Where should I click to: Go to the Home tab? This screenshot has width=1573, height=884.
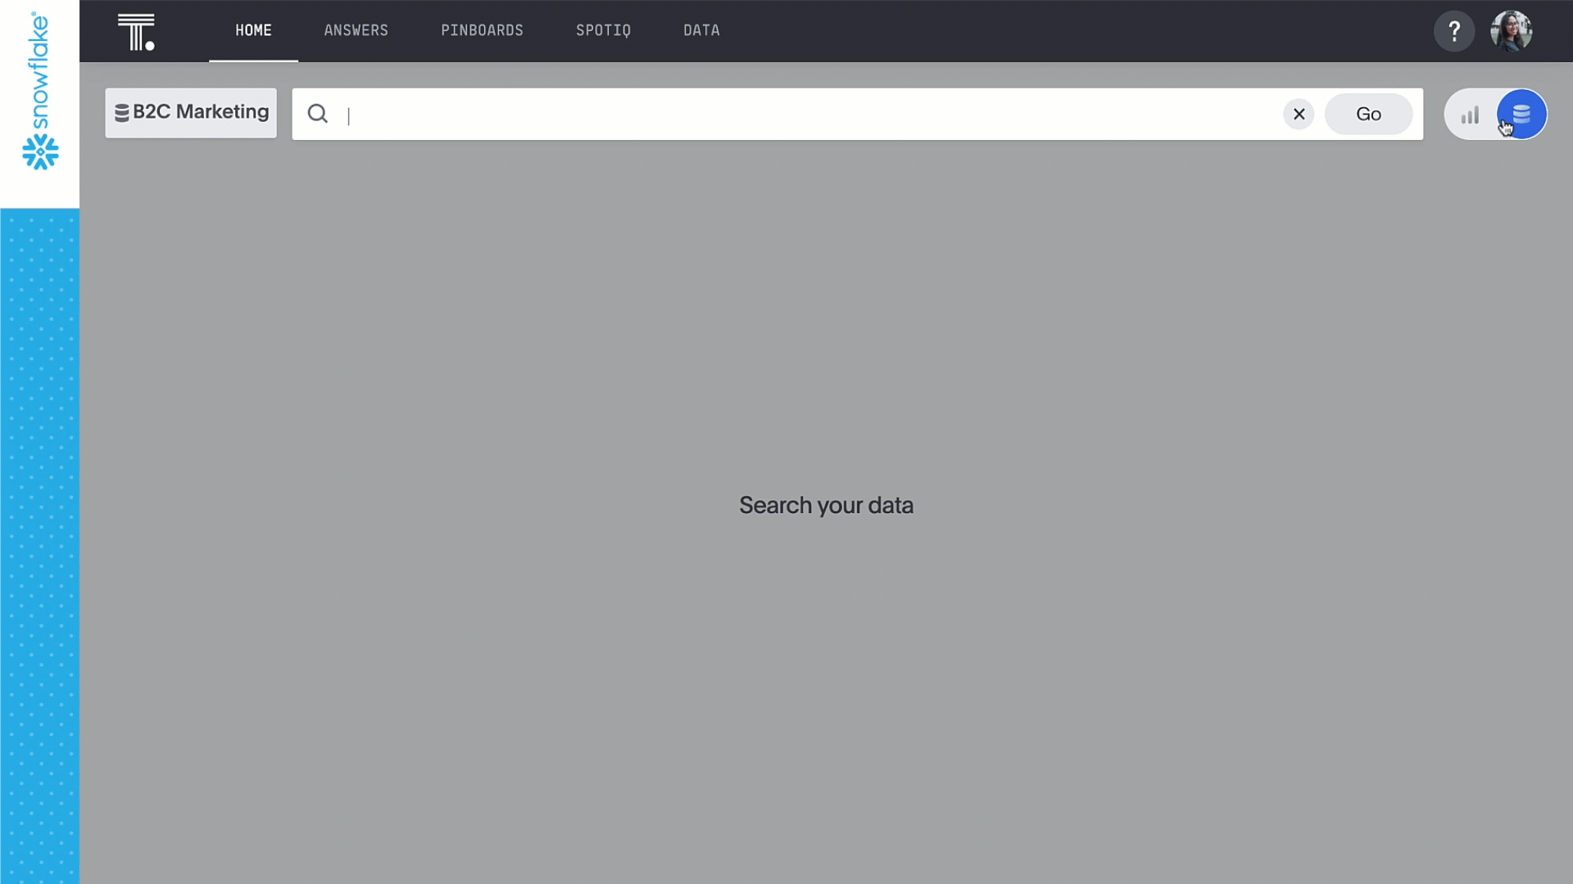(x=253, y=30)
